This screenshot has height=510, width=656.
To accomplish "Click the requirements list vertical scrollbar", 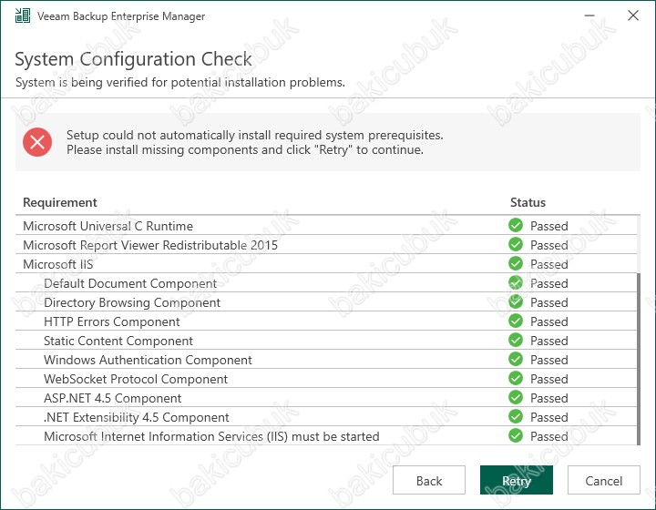I will (639, 359).
